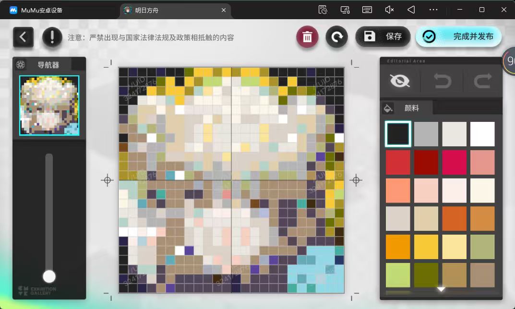This screenshot has width=515, height=309.
Task: Select the medium gray color swatch
Action: pyautogui.click(x=426, y=134)
